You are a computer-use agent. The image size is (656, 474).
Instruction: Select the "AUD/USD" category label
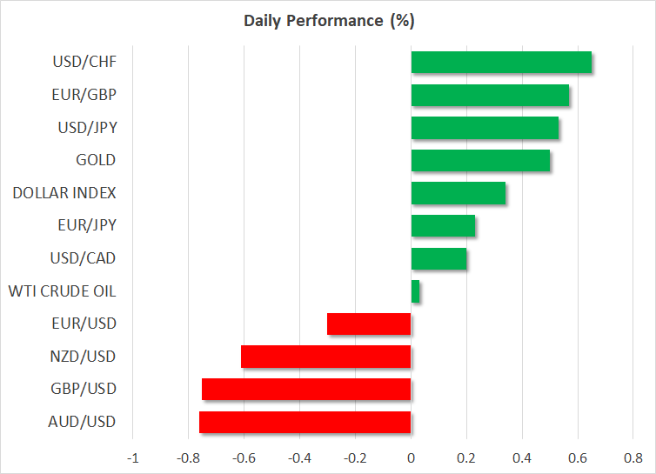pyautogui.click(x=84, y=422)
